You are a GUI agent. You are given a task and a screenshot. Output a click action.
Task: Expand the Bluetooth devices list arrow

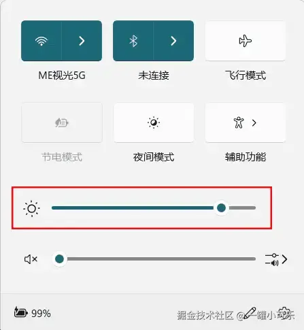[173, 41]
